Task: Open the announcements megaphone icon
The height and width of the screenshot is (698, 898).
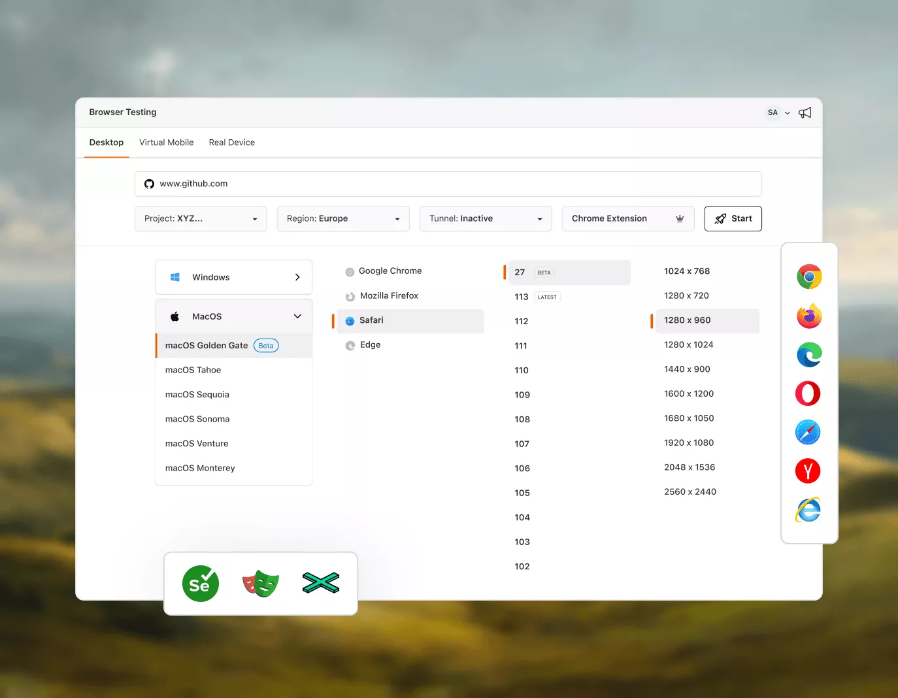Action: point(805,112)
